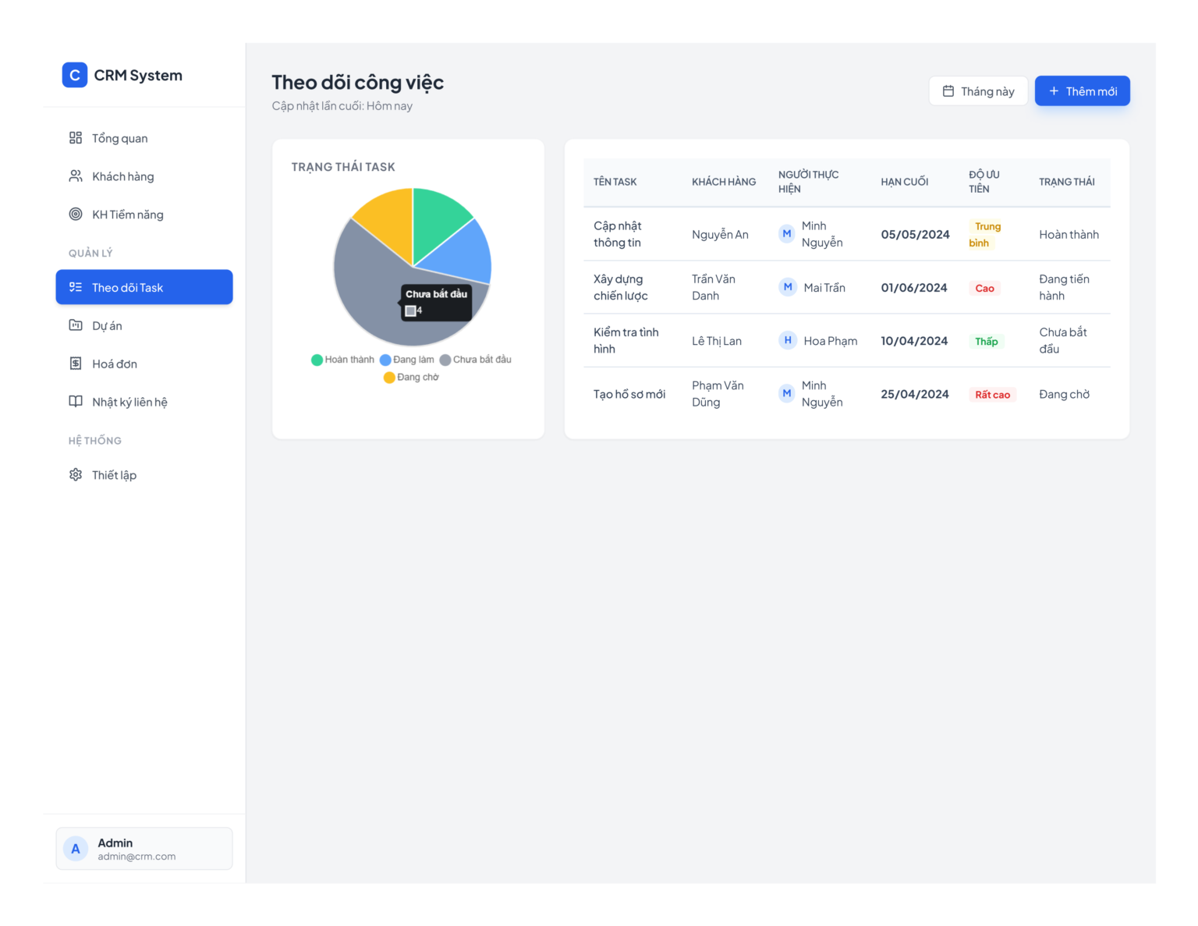
Task: Select the Xây dựng chiến lược task row
Action: tap(847, 288)
